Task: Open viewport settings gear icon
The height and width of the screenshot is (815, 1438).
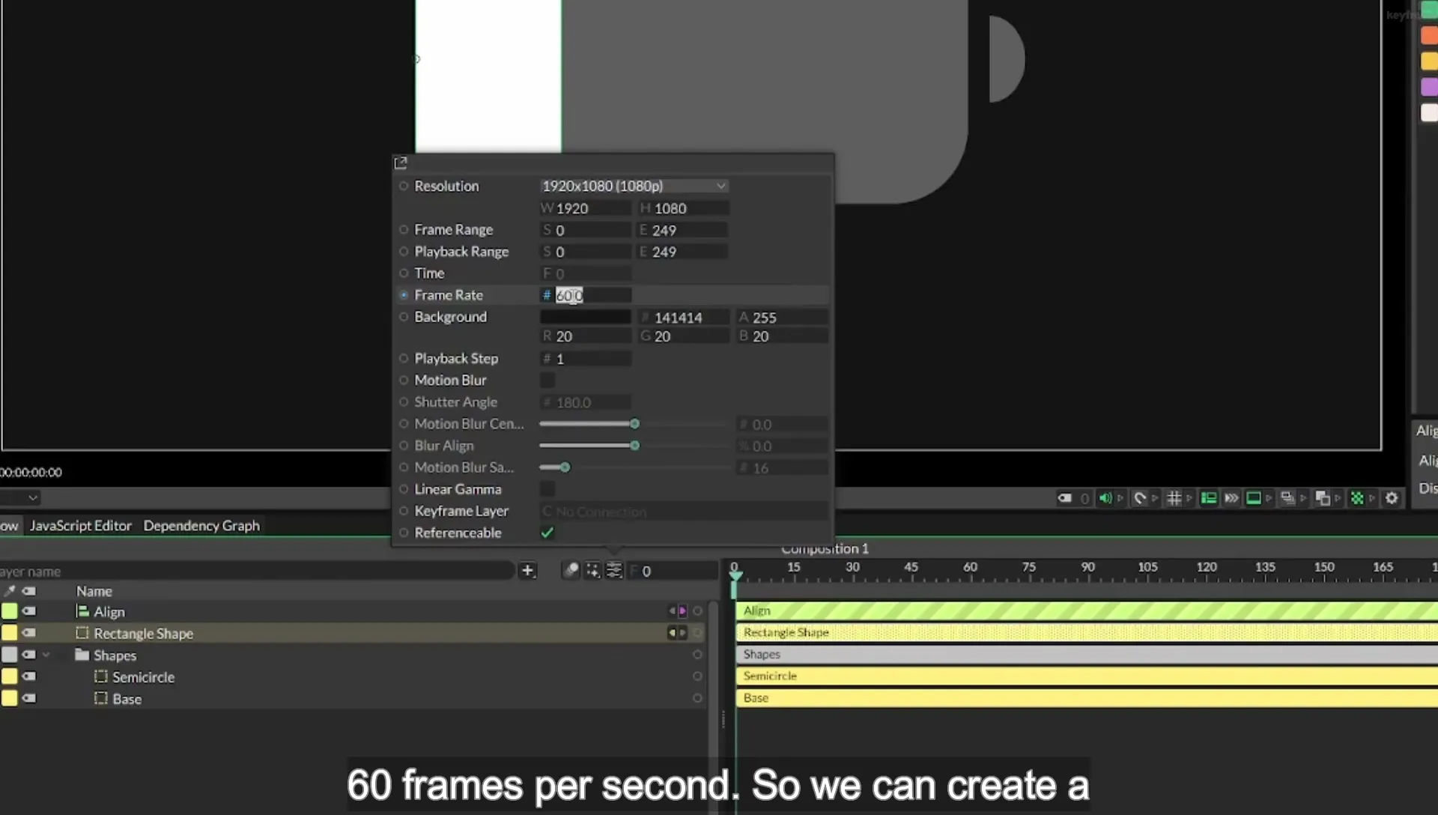Action: point(1392,498)
